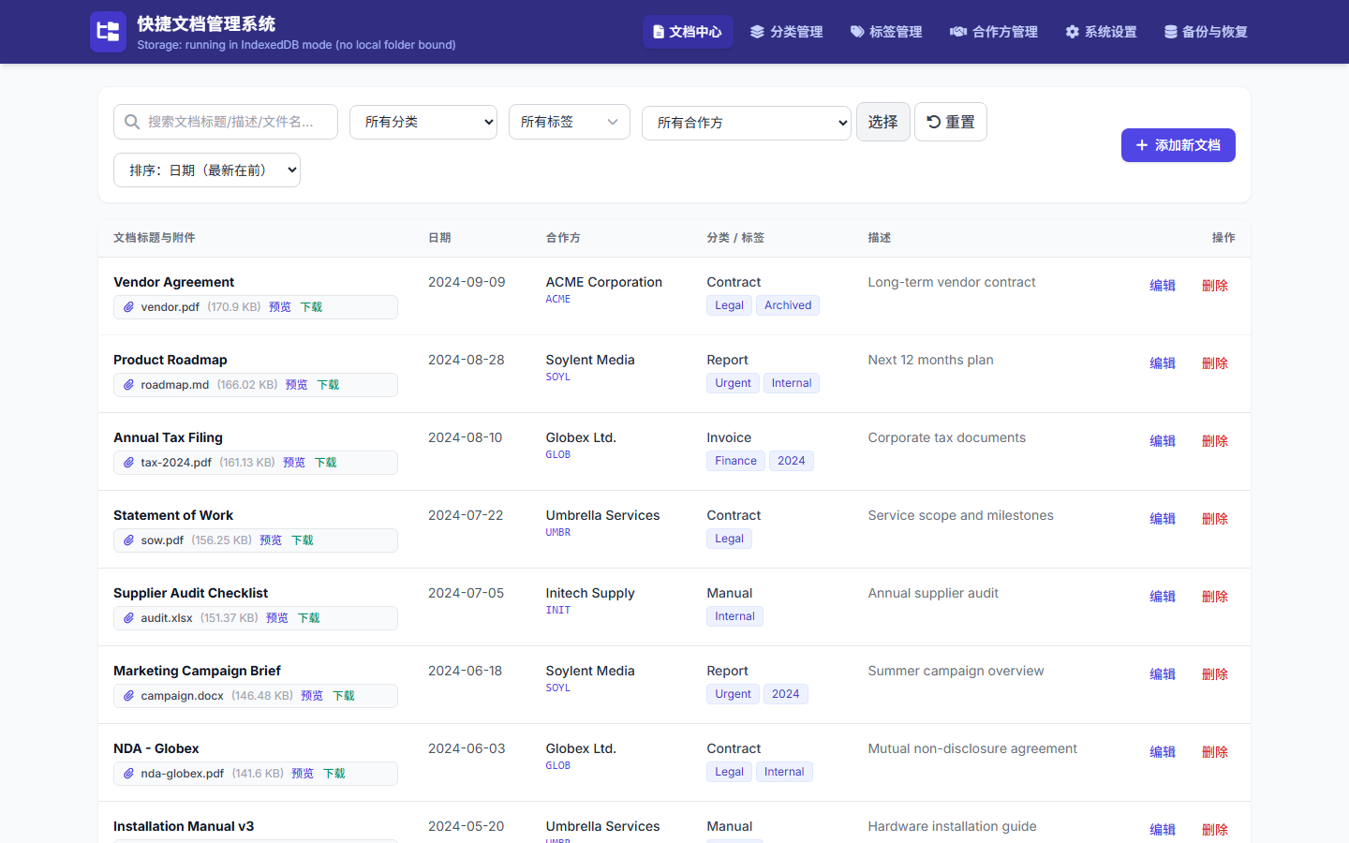Click the 重置 reset button

[951, 122]
